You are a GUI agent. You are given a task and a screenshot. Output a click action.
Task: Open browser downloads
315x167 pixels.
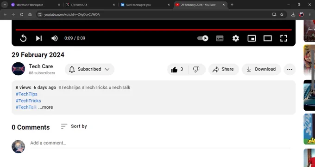click(x=293, y=14)
